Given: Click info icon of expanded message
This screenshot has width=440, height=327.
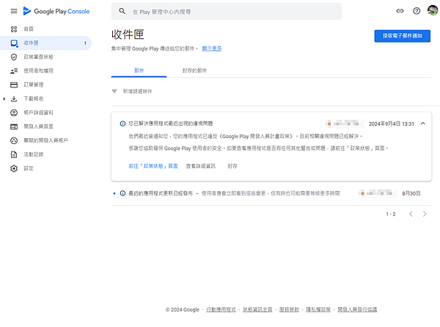Looking at the screenshot, I should point(122,123).
